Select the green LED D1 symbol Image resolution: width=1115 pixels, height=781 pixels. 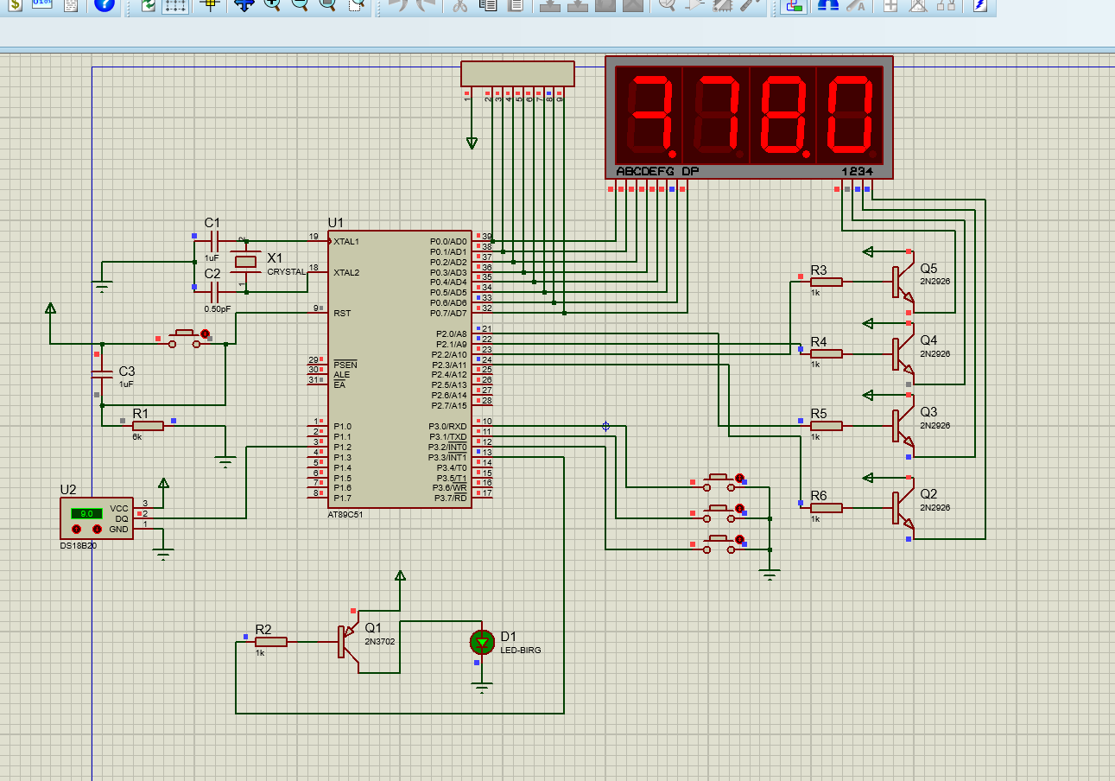(482, 641)
